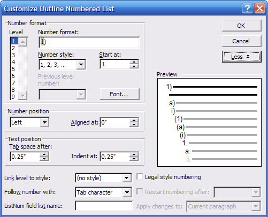268x217 pixels.
Task: Increase the Start at value with up arrow
Action: point(134,62)
